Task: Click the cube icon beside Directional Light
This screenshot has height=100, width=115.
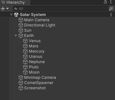Action: [21, 25]
